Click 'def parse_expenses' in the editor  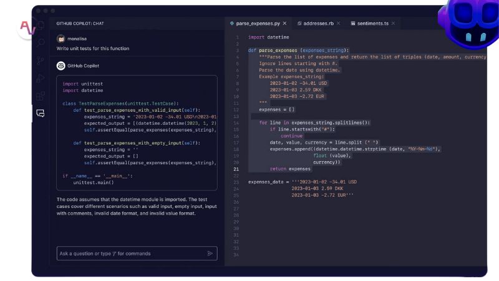(273, 51)
